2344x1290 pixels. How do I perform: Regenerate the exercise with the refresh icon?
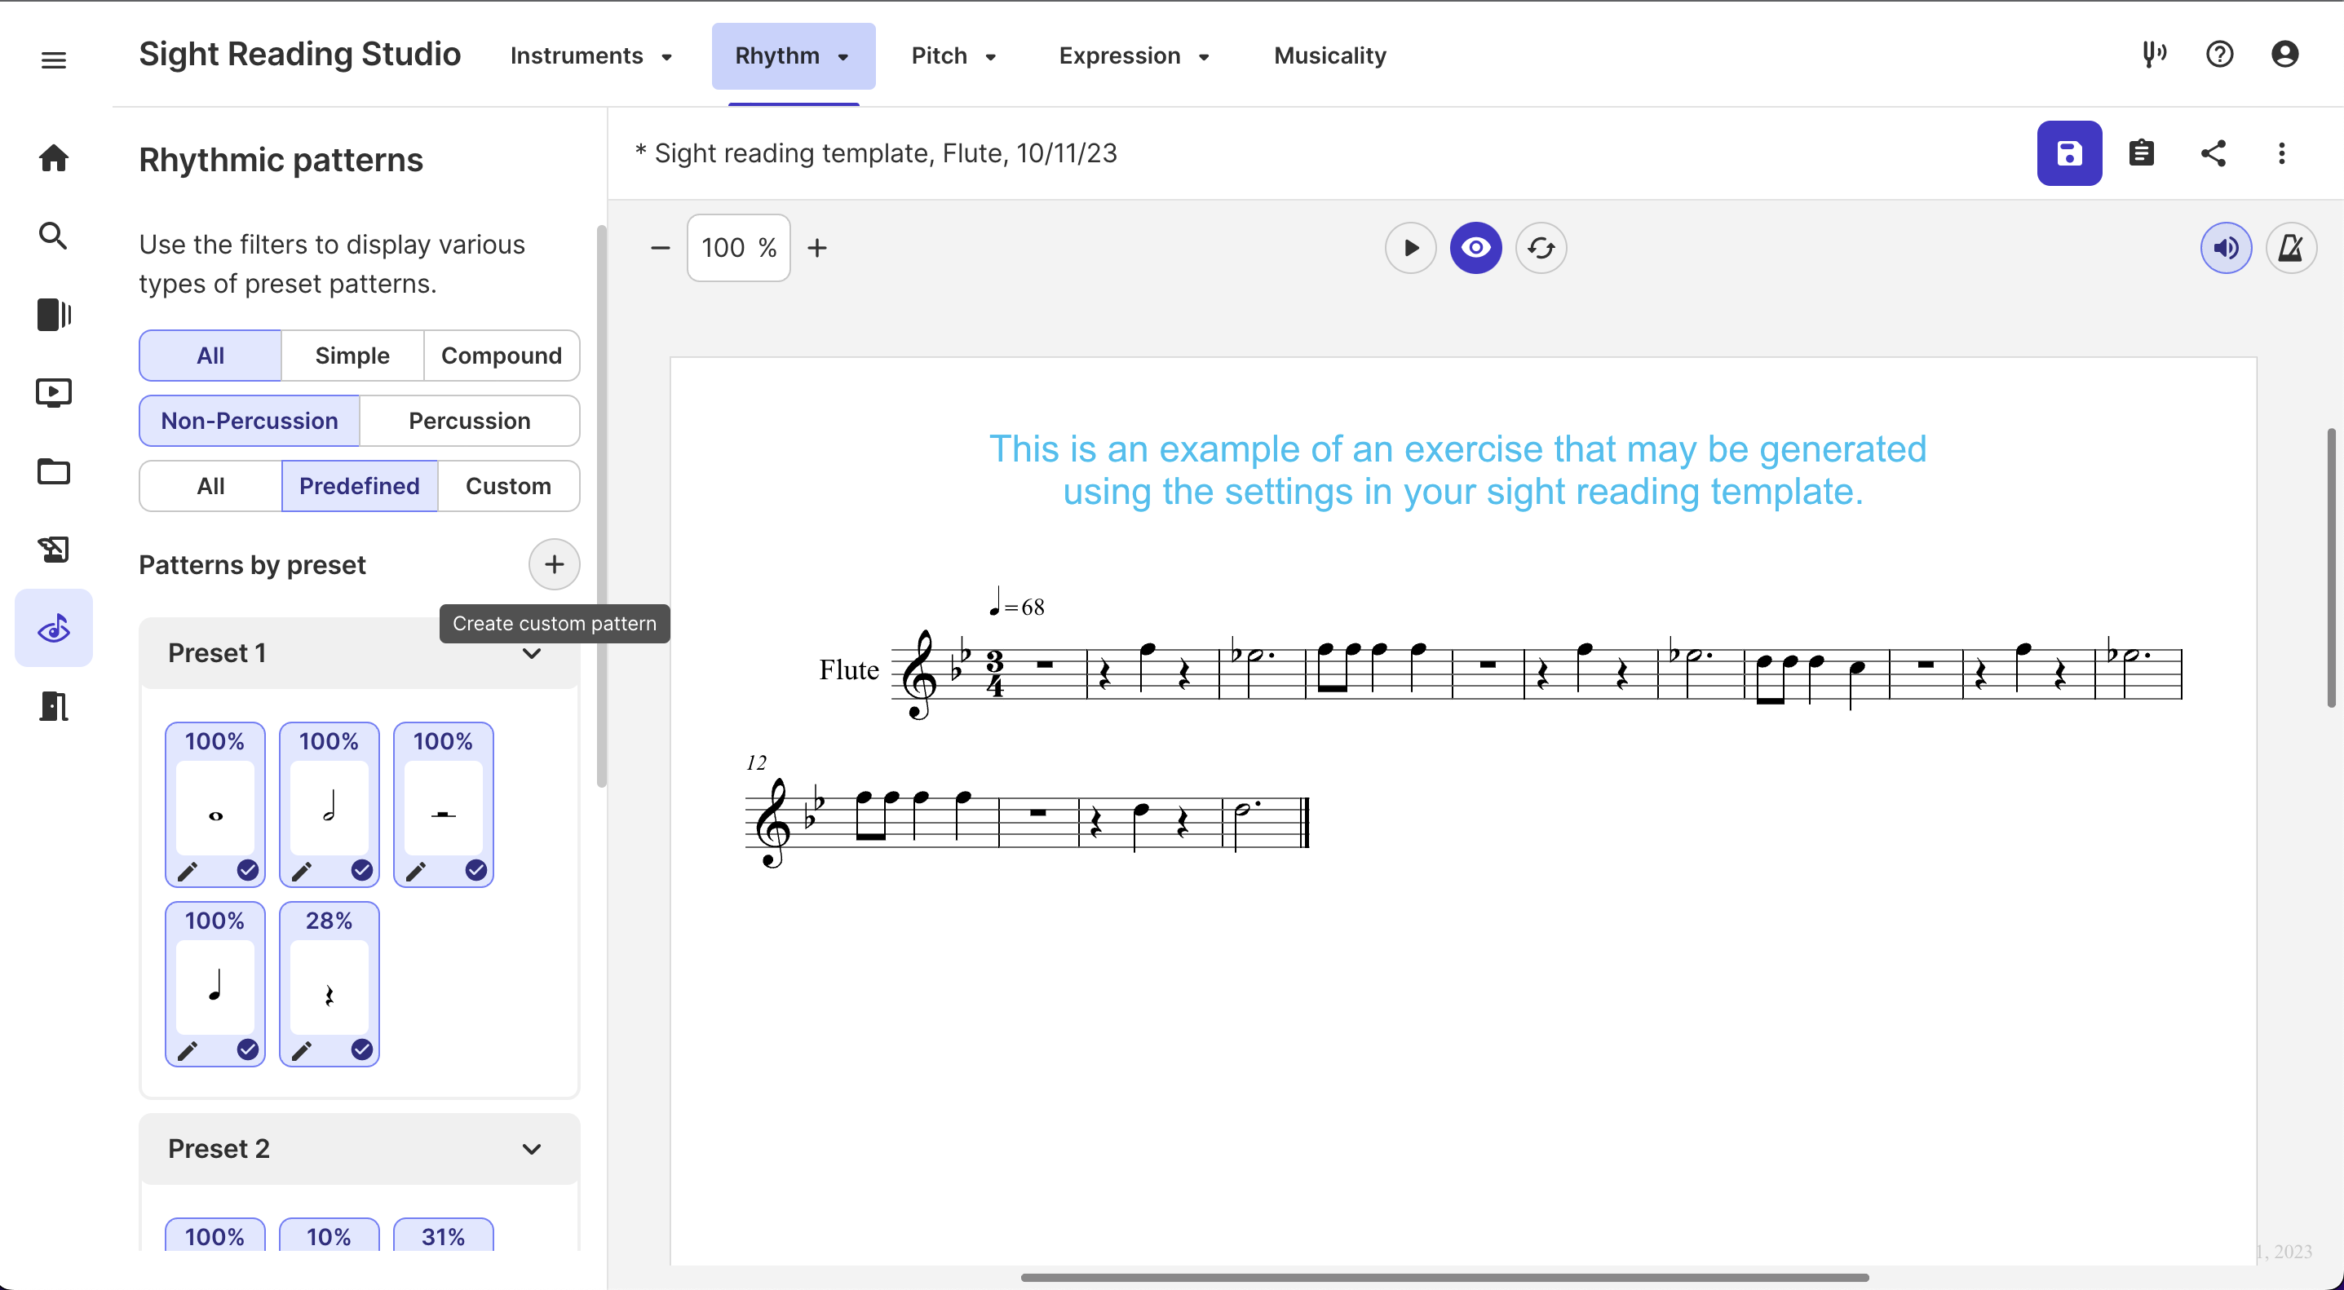(x=1541, y=246)
